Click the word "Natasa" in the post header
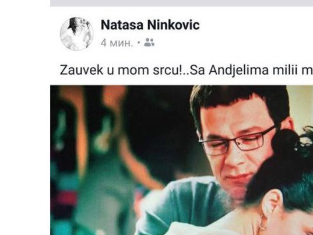313x235 pixels. coord(122,25)
